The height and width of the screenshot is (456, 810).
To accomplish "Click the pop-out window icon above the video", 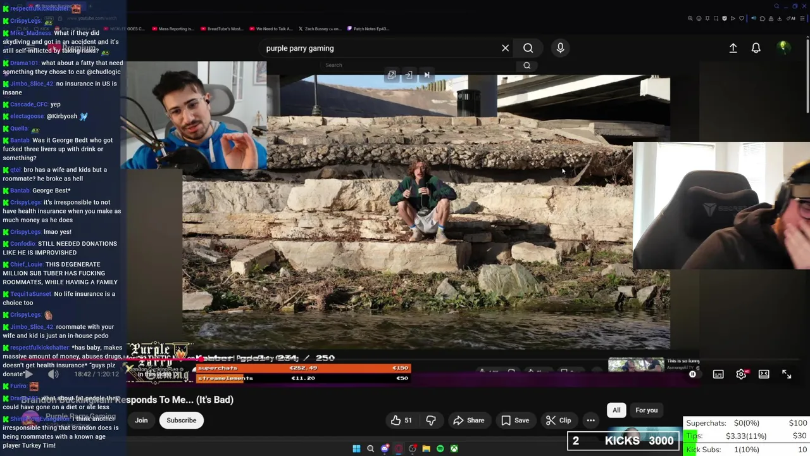I will (392, 75).
